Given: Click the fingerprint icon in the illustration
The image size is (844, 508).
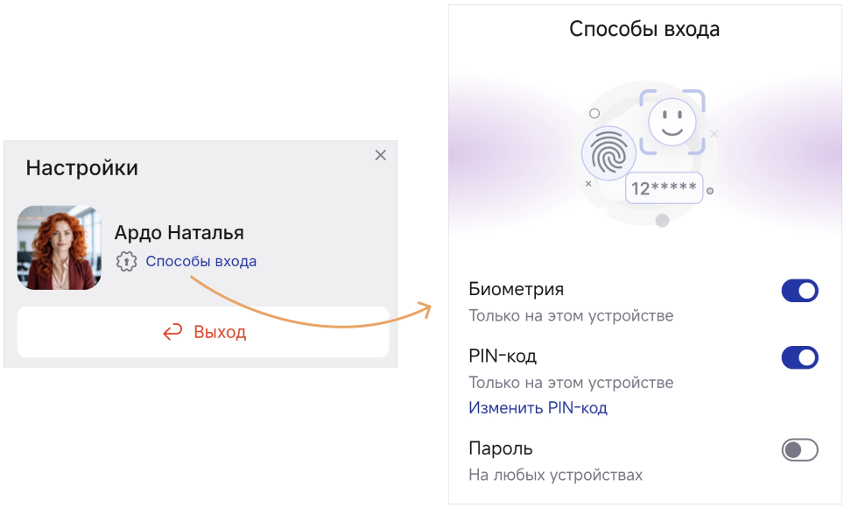Looking at the screenshot, I should 608,153.
